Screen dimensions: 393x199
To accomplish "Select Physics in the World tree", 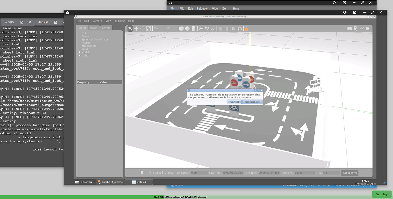I will 86,43.
